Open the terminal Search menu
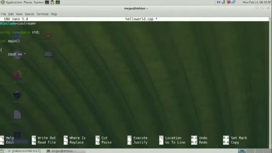Image resolution: width=272 pixels, height=153 pixels. [x=29, y=14]
